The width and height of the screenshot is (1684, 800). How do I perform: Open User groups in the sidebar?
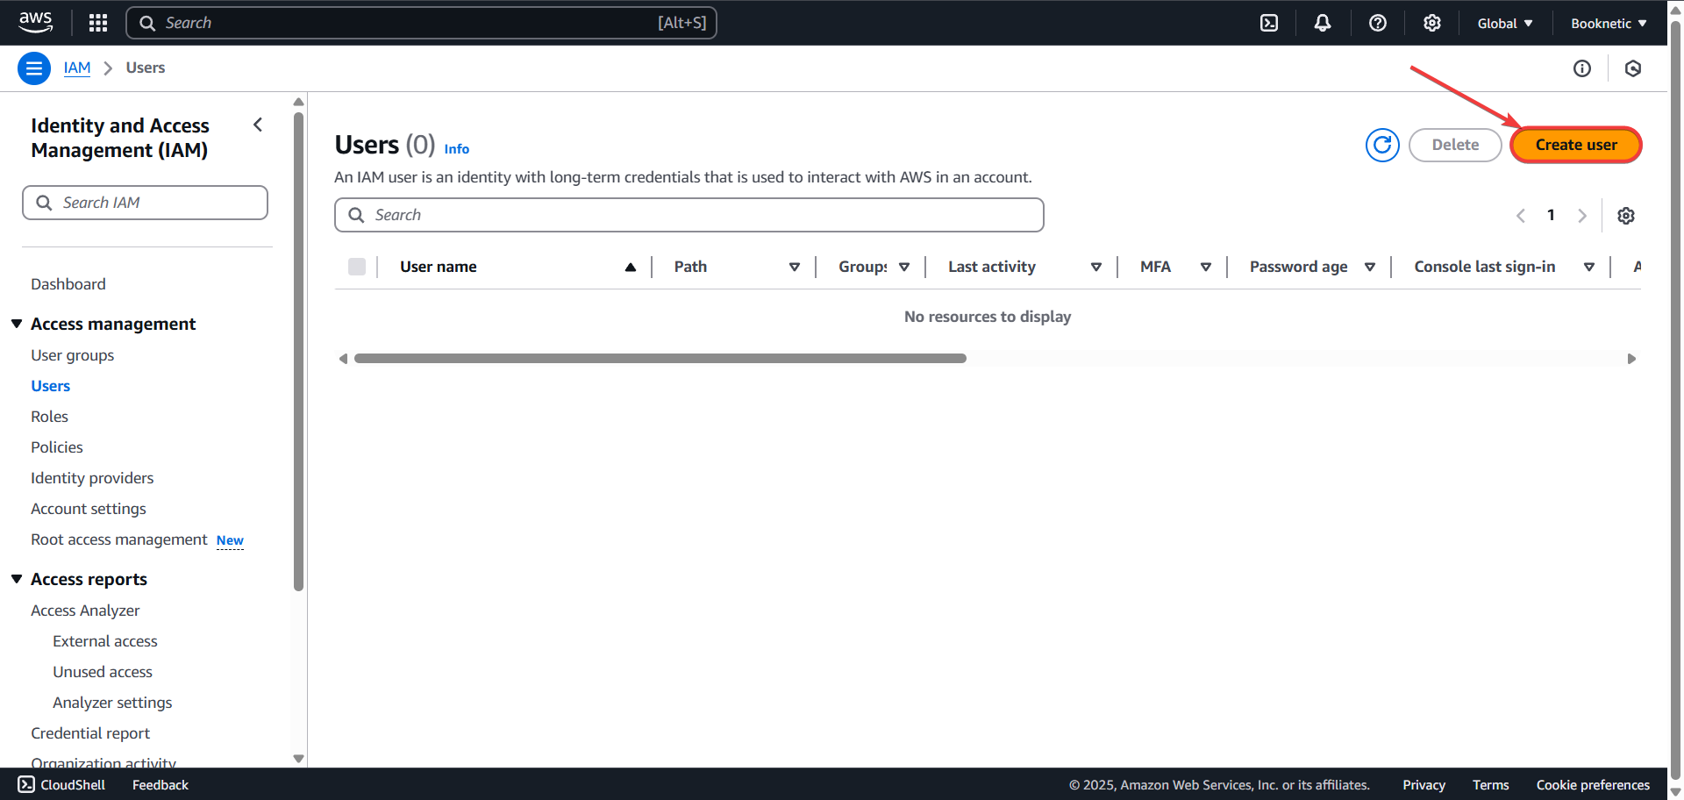pos(73,355)
